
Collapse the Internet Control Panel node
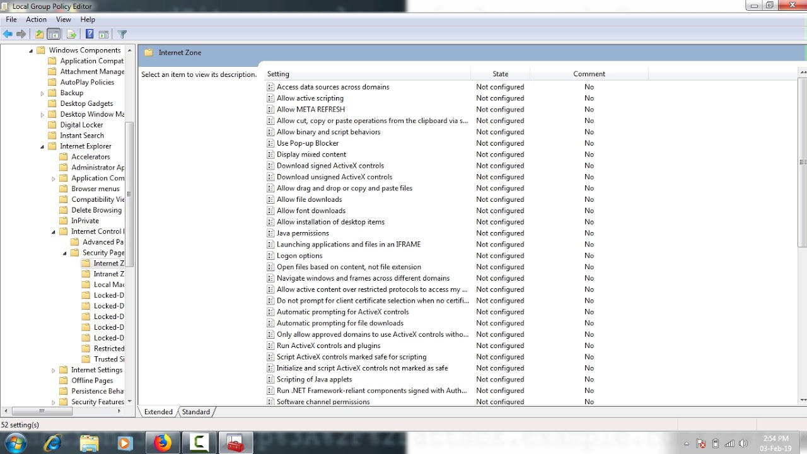coord(54,232)
